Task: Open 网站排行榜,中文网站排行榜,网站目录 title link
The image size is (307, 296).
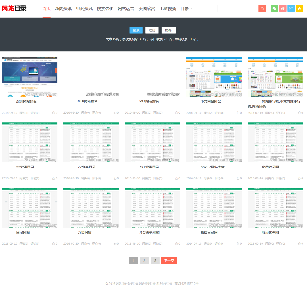Action: point(274,104)
